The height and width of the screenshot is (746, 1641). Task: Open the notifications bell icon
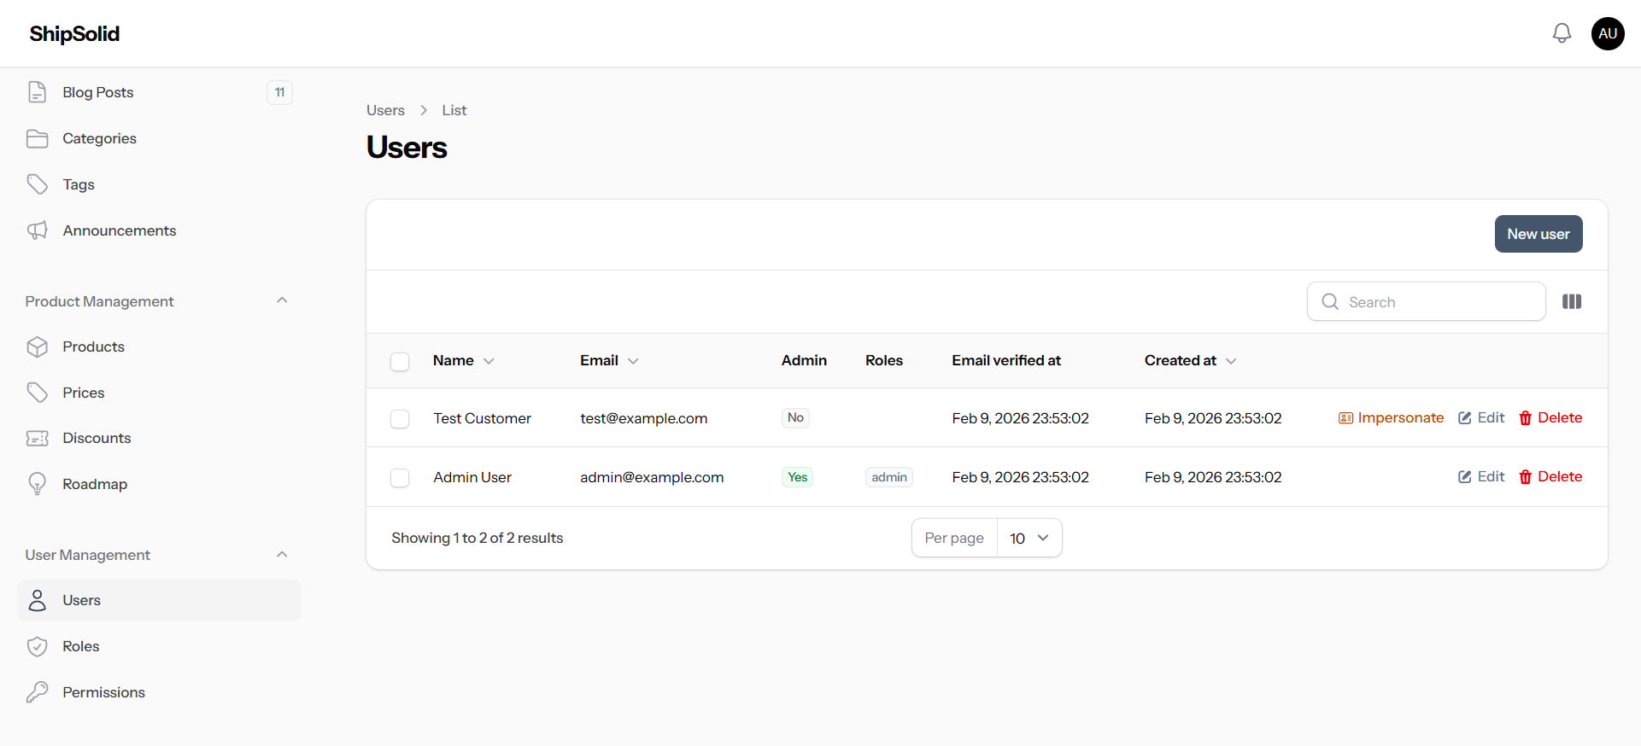[x=1562, y=33]
